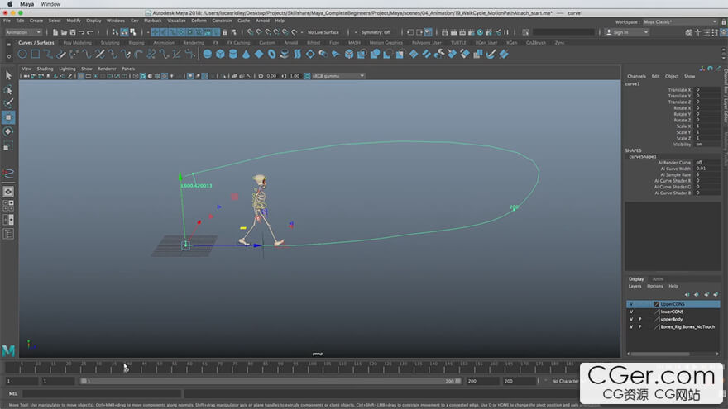Viewport: 728px width, 409px height.
Task: Click the Maya logo at bottom-left
Action: [8, 350]
